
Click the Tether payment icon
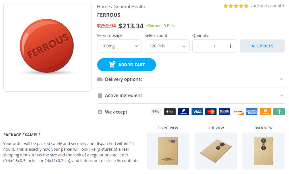(x=279, y=112)
